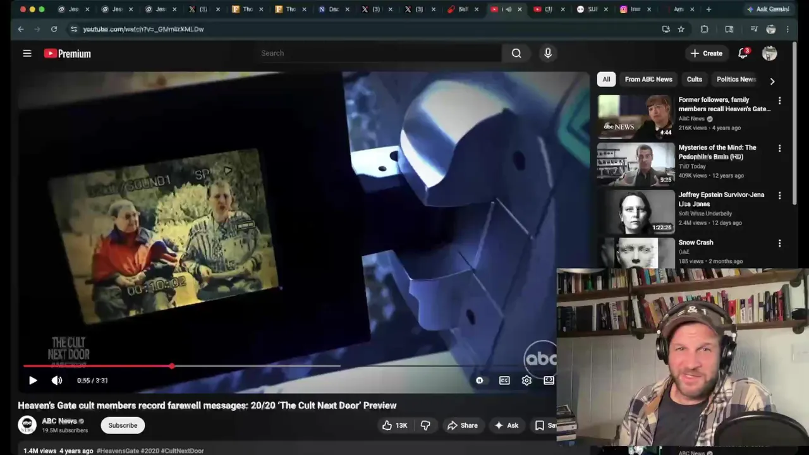Open the Ask AI button
Viewport: 809px width, 455px height.
tap(506, 425)
